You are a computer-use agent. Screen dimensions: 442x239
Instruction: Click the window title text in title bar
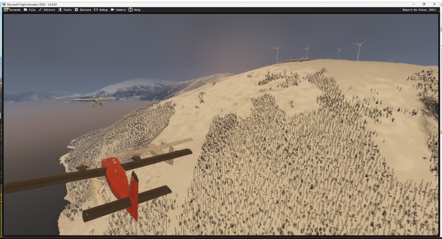tap(32, 4)
